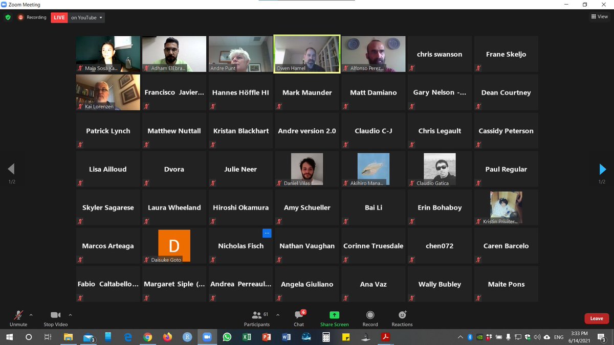Select Kai Lorenzen's video tile
Screen dimensions: 614x345
(108, 92)
